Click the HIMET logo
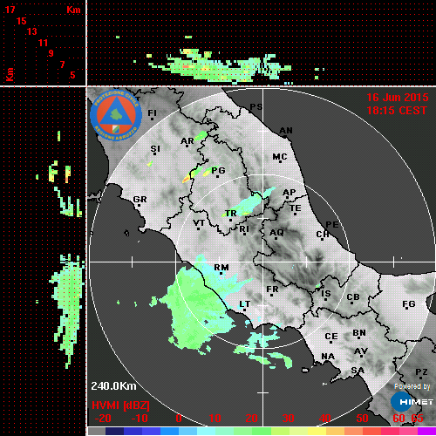The width and height of the screenshot is (436, 436). [412, 402]
